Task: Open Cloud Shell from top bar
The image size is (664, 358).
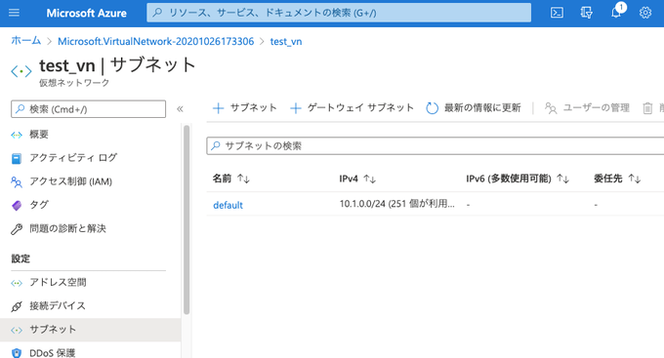Action: tap(557, 13)
